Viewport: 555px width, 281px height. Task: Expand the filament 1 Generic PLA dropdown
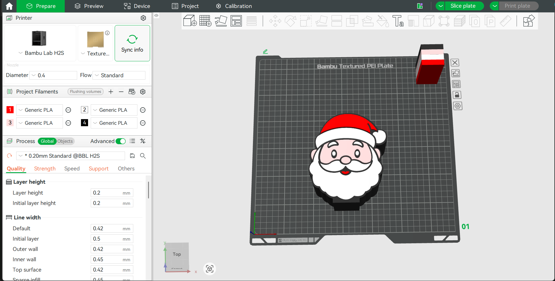click(x=39, y=110)
